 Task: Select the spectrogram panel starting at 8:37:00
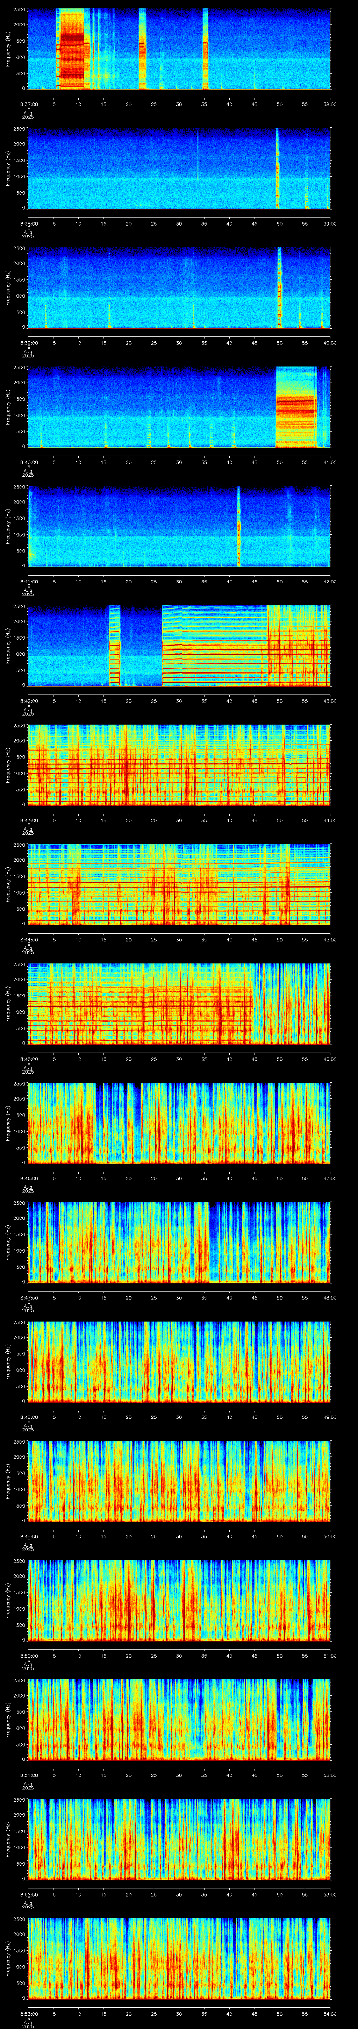tap(179, 49)
